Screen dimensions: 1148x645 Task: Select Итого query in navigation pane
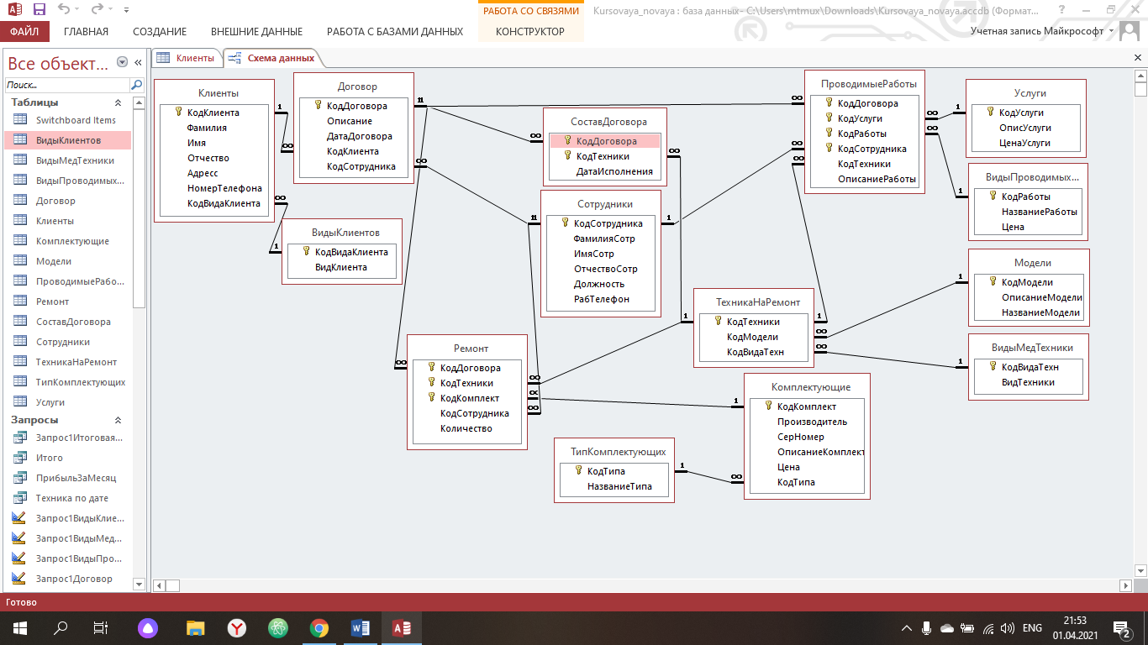tap(67, 458)
